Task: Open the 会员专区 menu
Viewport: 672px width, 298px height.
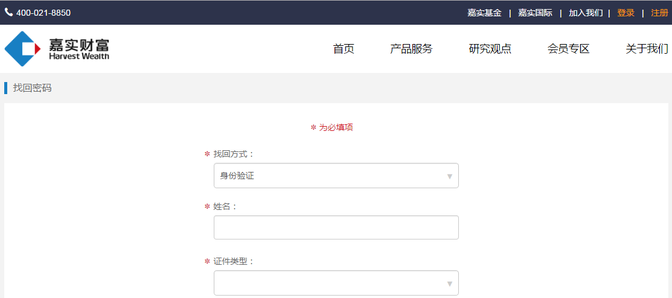Action: click(x=569, y=49)
